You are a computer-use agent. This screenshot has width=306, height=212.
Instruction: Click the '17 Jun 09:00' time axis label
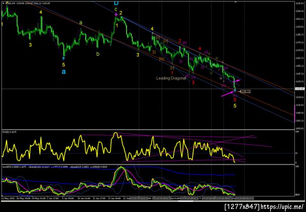(115, 199)
